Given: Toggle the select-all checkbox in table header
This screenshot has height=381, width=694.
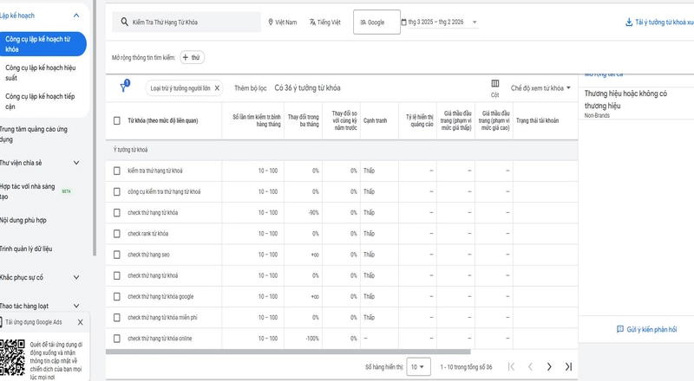Looking at the screenshot, I should tap(117, 120).
